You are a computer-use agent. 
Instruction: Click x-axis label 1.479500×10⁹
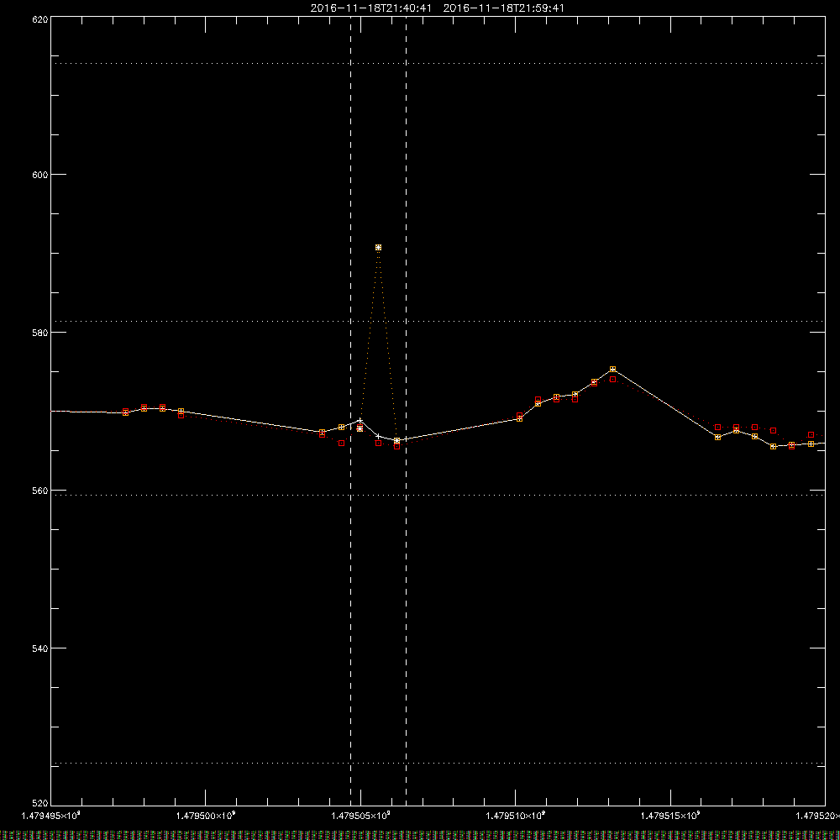click(206, 816)
